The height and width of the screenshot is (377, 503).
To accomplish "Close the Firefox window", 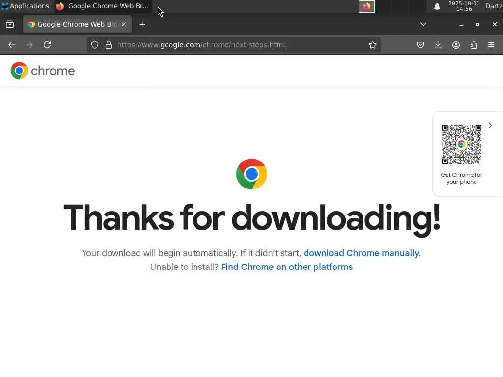I will pyautogui.click(x=494, y=24).
